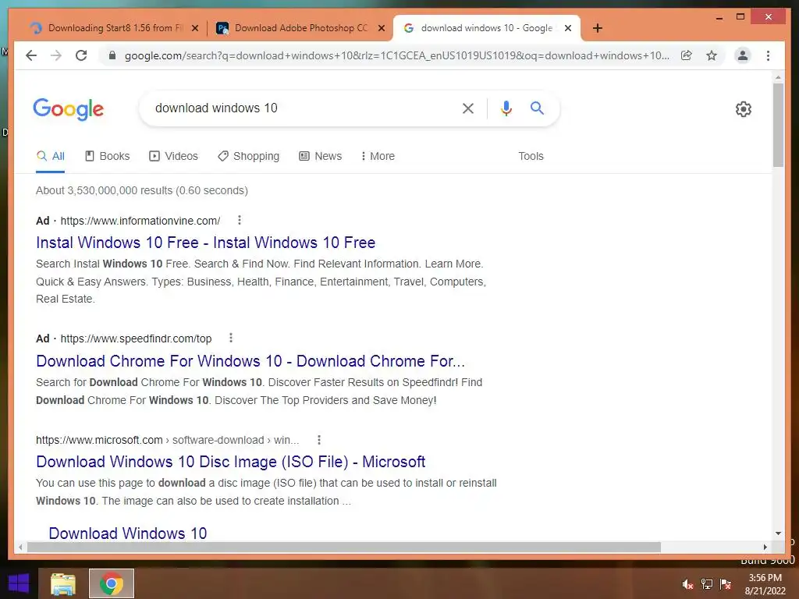
Task: Expand the More search categories menu
Action: 378,156
